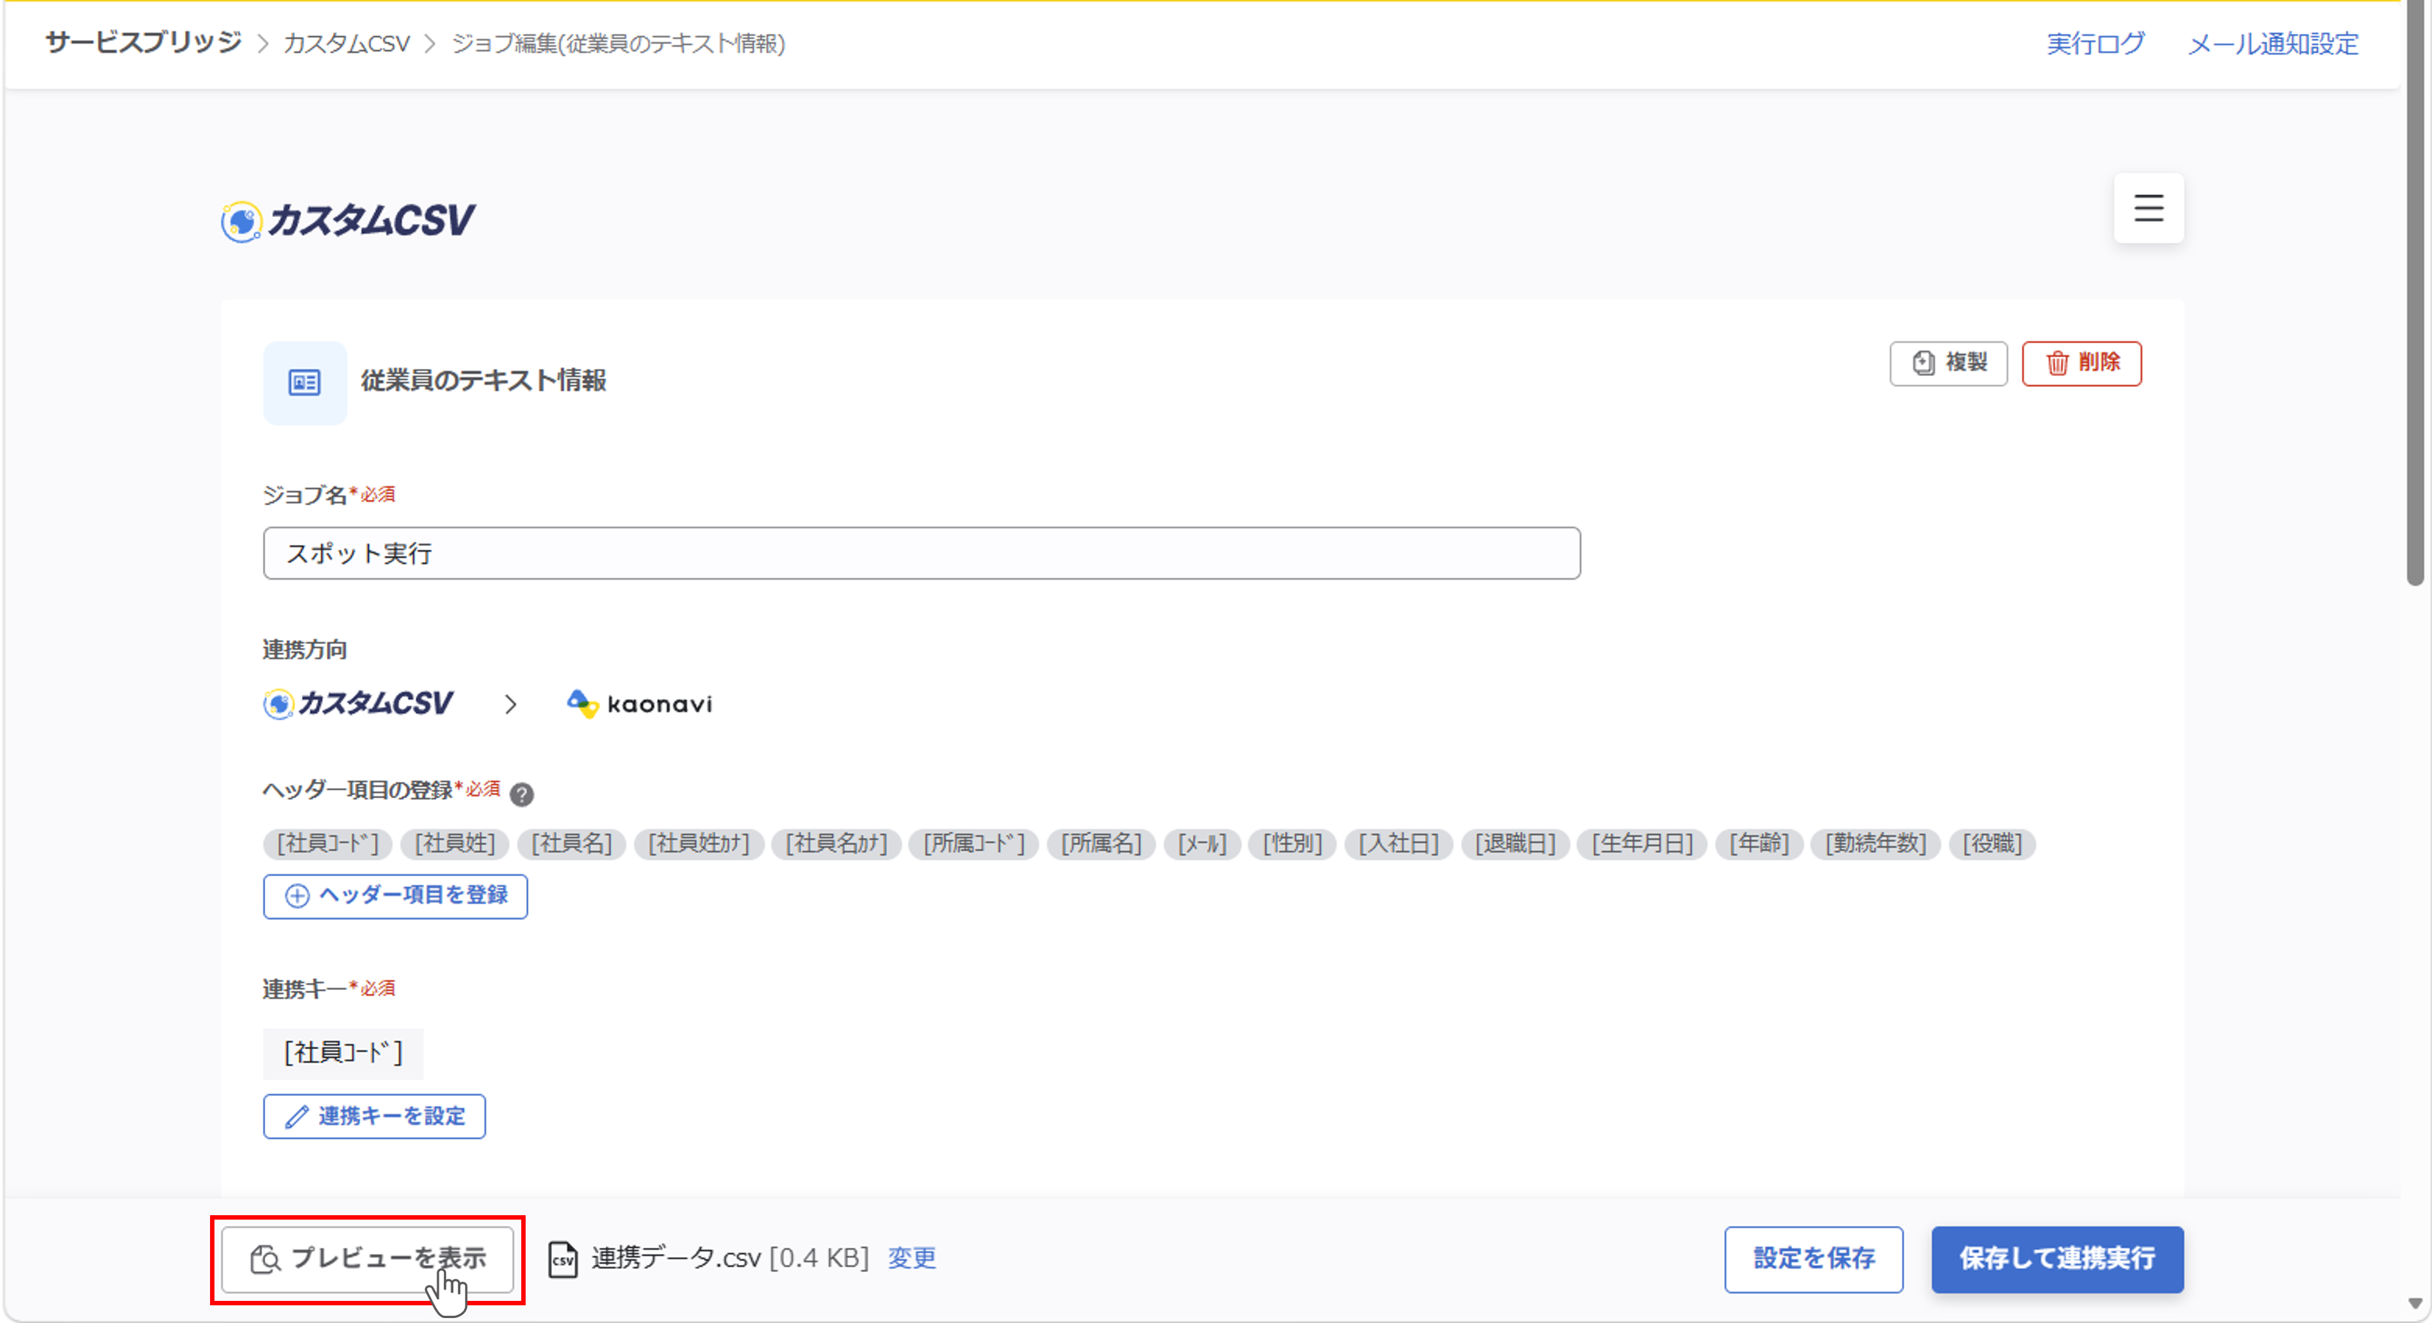The image size is (2432, 1323).
Task: Click the [社員名] header tag
Action: (571, 843)
